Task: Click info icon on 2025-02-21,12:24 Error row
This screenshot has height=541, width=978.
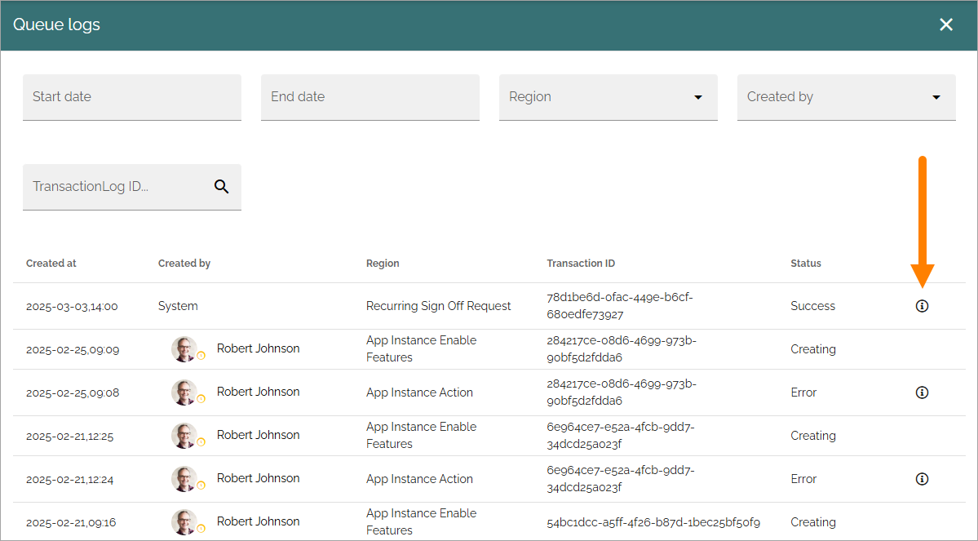Action: point(922,479)
